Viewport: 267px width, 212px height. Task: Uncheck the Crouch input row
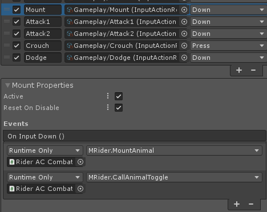pyautogui.click(x=17, y=46)
